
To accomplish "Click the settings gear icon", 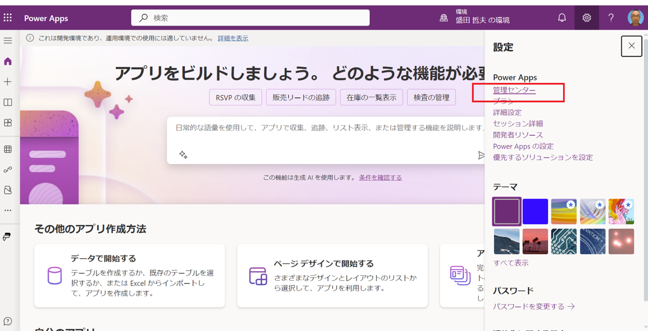I will 587,18.
